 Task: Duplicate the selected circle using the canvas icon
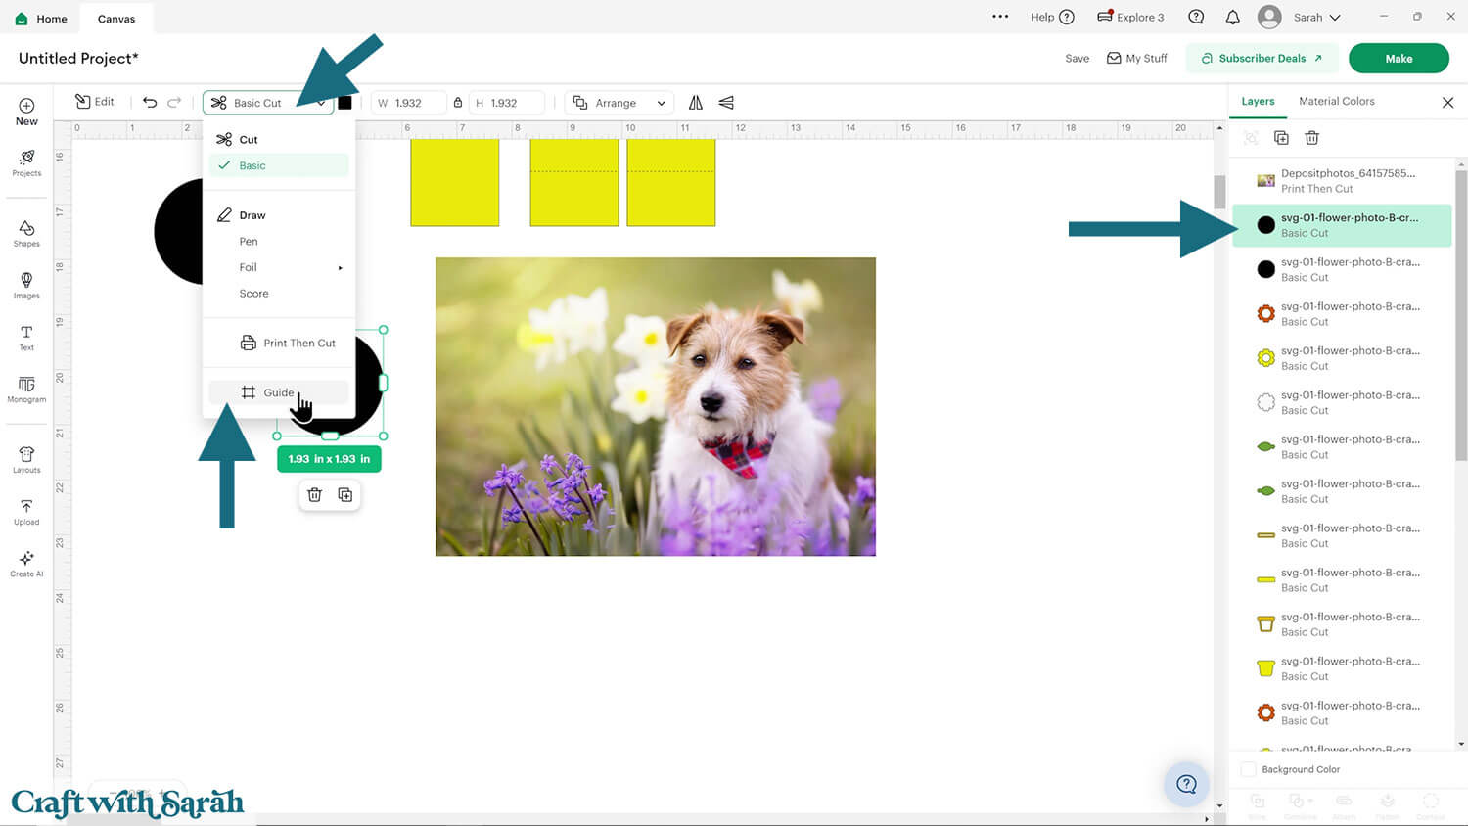tap(345, 495)
